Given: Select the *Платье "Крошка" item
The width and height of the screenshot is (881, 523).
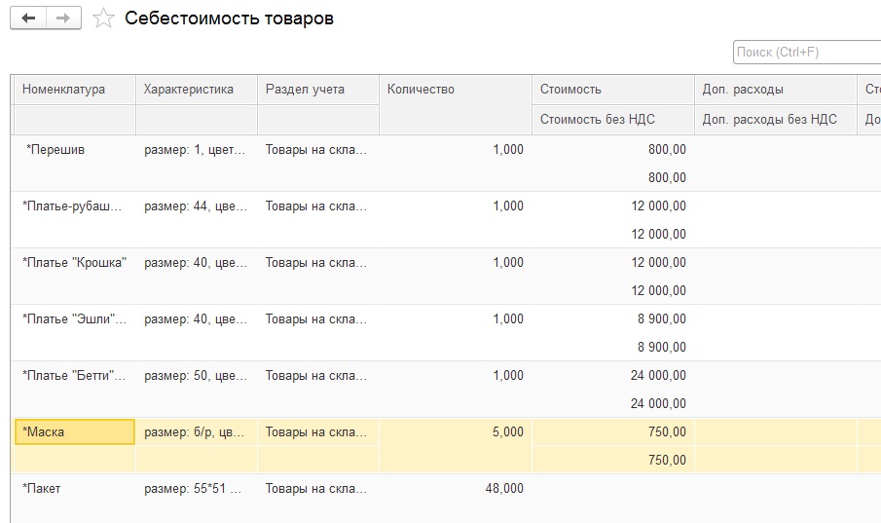Looking at the screenshot, I should (x=74, y=263).
